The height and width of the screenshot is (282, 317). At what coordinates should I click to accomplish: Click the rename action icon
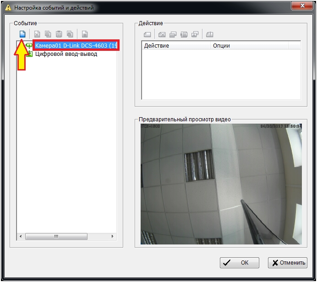[195, 34]
